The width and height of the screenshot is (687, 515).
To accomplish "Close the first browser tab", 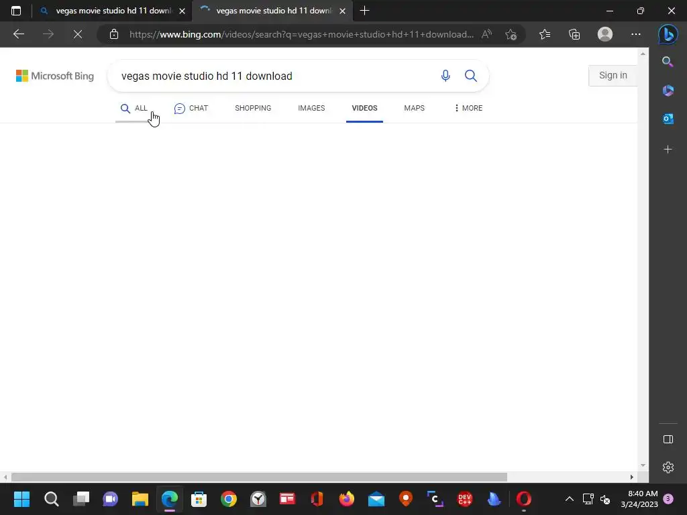I will [x=182, y=11].
